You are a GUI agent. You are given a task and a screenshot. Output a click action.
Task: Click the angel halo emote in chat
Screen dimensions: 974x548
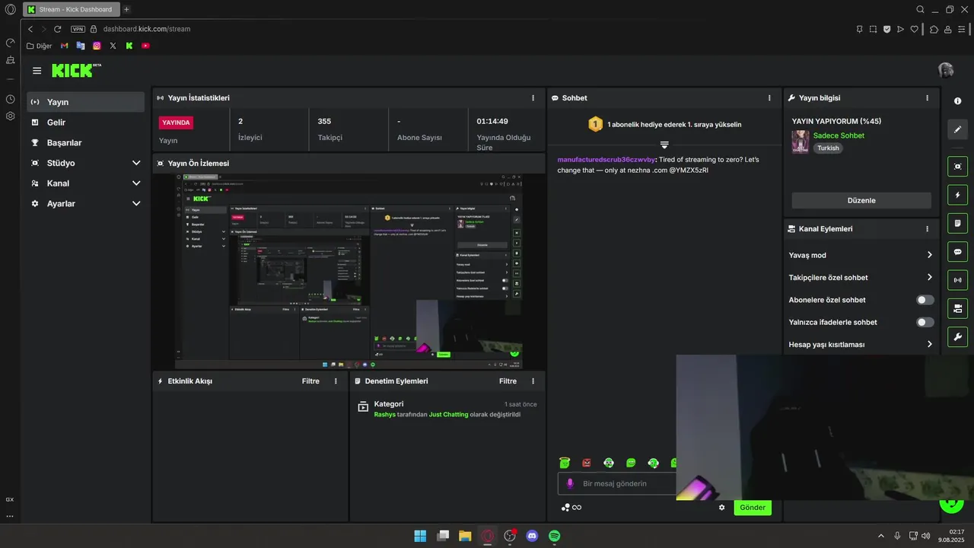coord(564,463)
